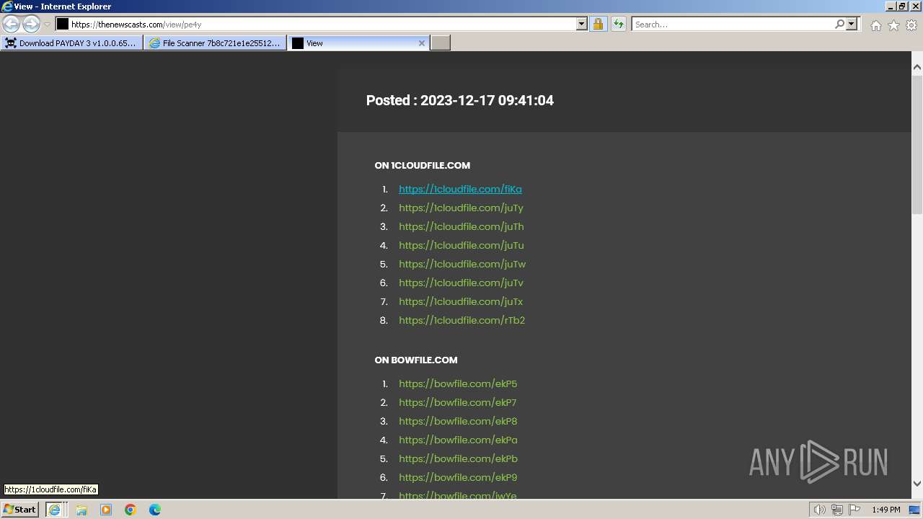Viewport: 923px width, 519px height.
Task: Click Internet Explorer taskbar icon
Action: [x=54, y=510]
